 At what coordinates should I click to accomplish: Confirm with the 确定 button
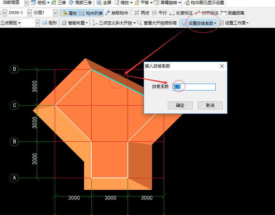[x=180, y=105]
